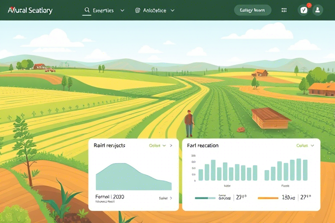Open the apps grid icon

tap(284, 10)
